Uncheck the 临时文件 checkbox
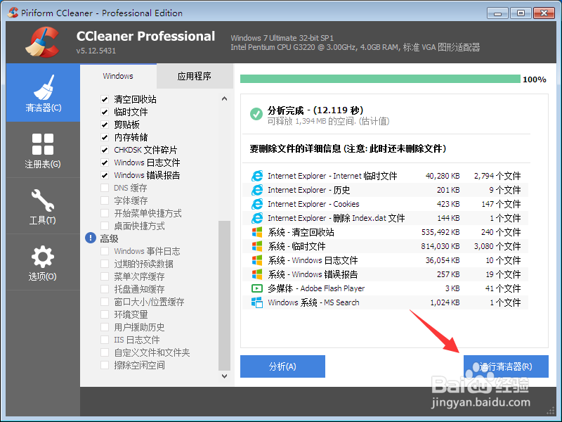This screenshot has width=562, height=422. (105, 112)
